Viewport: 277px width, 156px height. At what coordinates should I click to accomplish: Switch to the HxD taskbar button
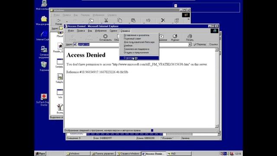179,154
